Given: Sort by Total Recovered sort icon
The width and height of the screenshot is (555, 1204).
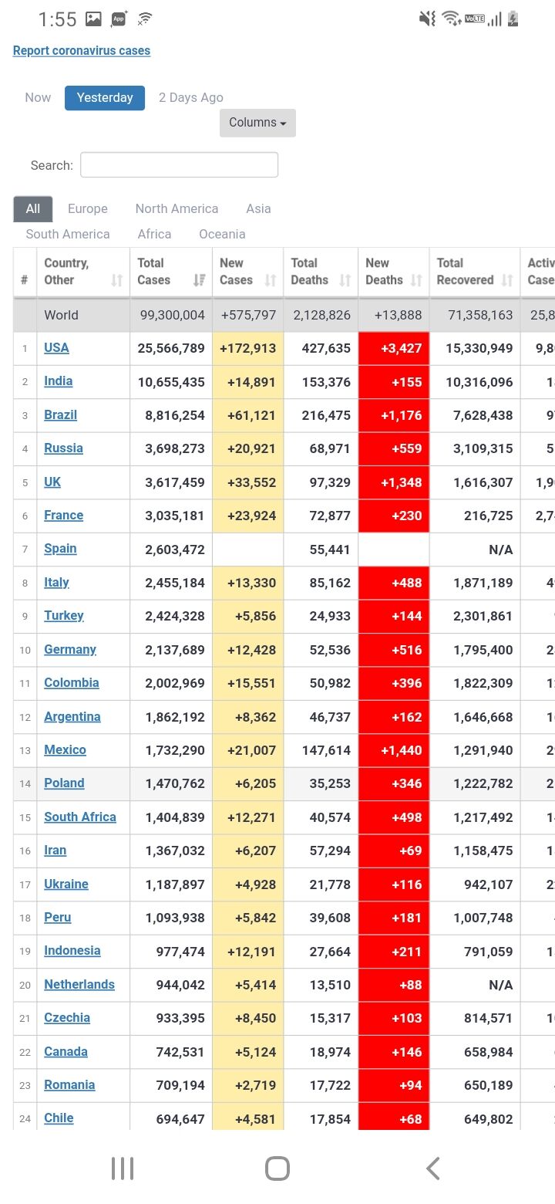Looking at the screenshot, I should (x=507, y=280).
